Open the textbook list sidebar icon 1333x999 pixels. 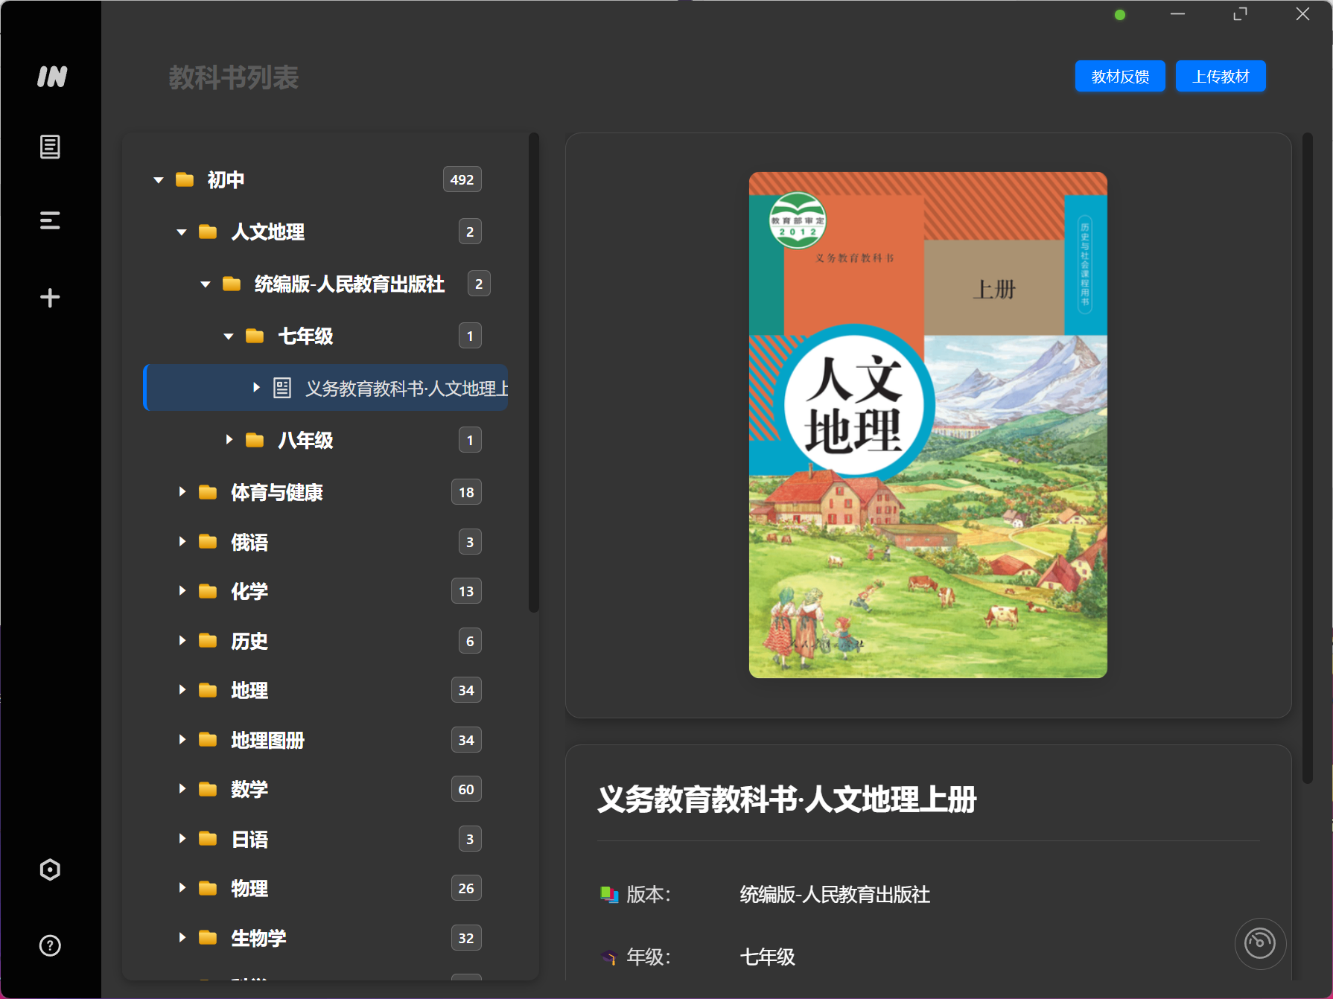(50, 147)
